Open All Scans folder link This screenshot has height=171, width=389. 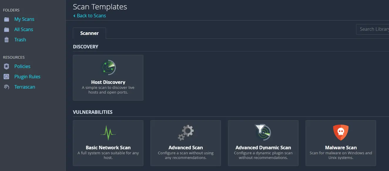tap(24, 29)
